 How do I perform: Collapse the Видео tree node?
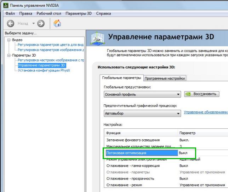[x=9, y=40]
